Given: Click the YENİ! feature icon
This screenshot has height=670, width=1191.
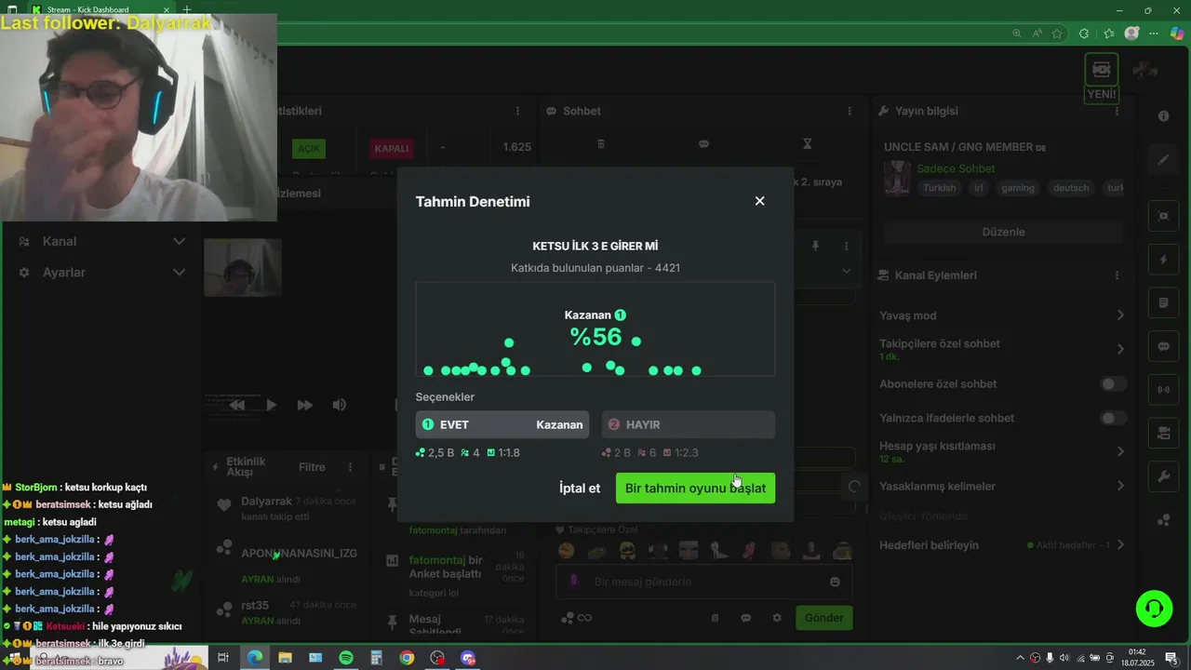Looking at the screenshot, I should click(x=1101, y=77).
